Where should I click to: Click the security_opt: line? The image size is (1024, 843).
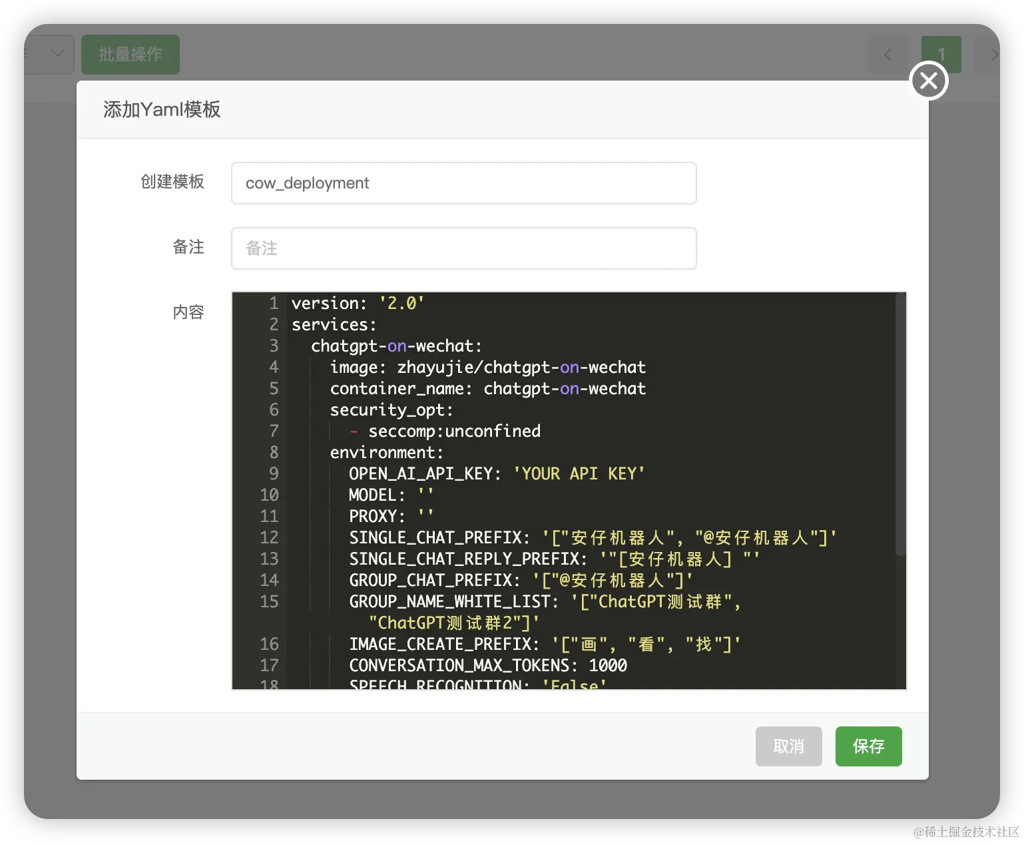[391, 410]
